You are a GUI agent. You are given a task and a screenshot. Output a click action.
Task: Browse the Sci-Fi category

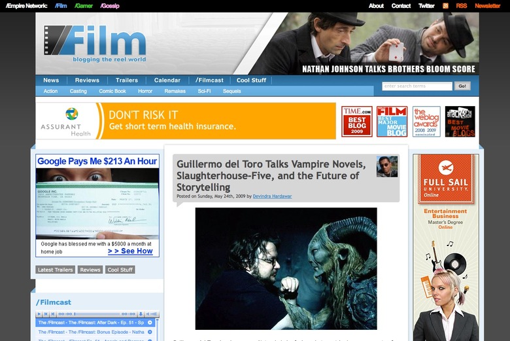click(204, 91)
